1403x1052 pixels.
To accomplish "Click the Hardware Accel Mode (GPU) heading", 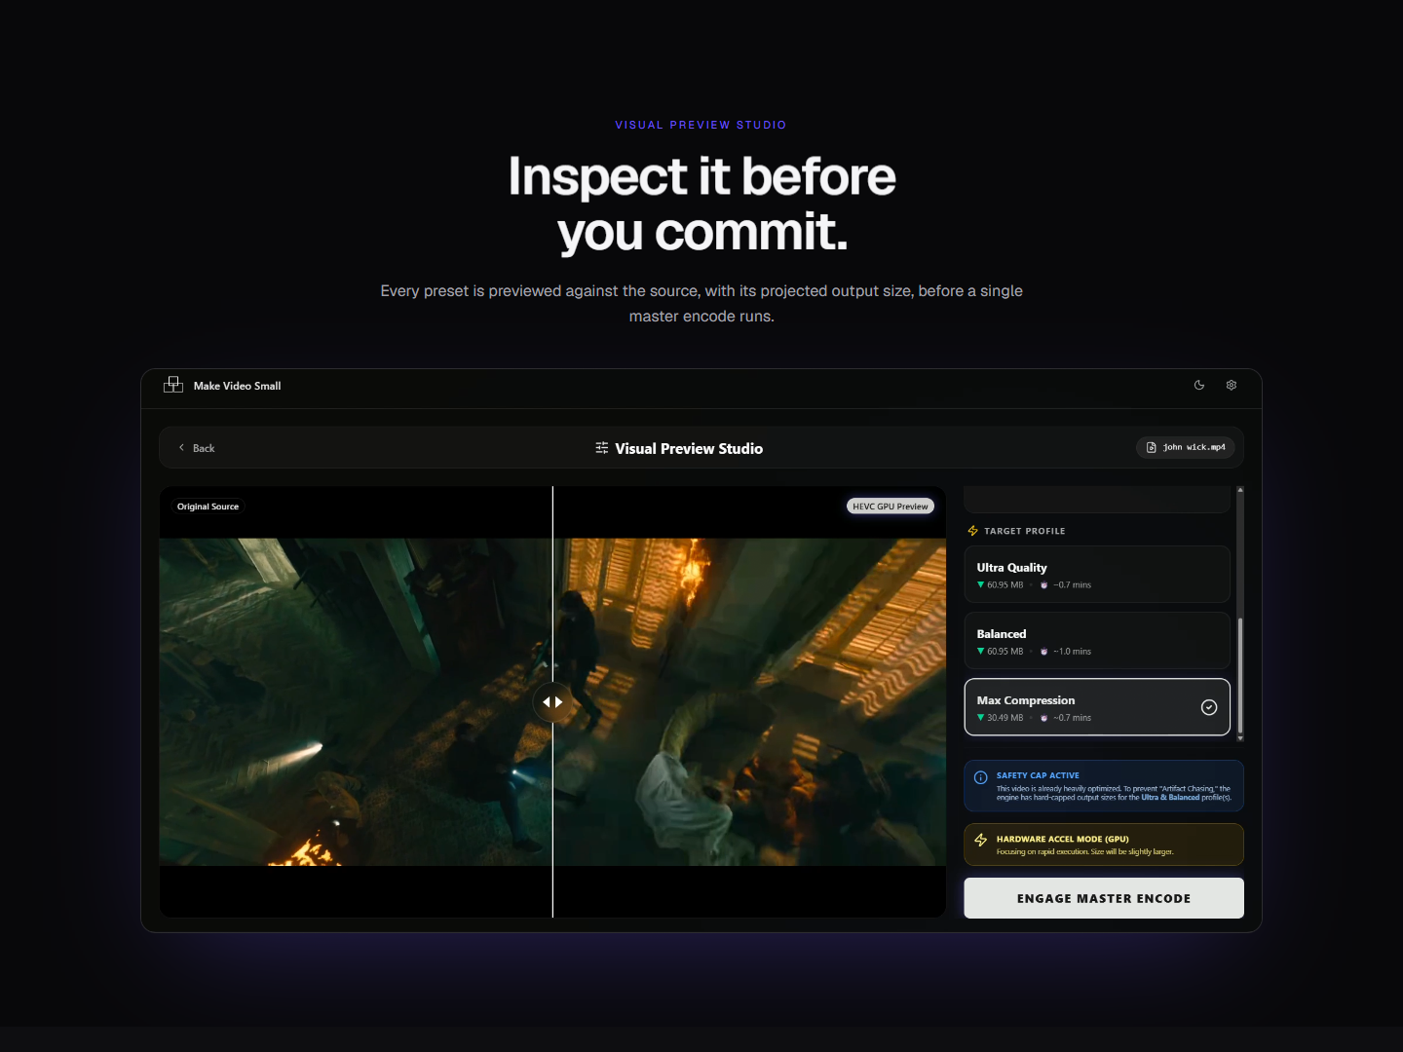I will coord(1062,839).
